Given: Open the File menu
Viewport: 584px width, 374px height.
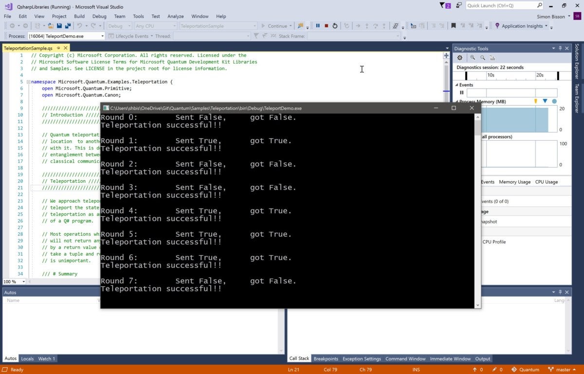Looking at the screenshot, I should click(x=7, y=16).
